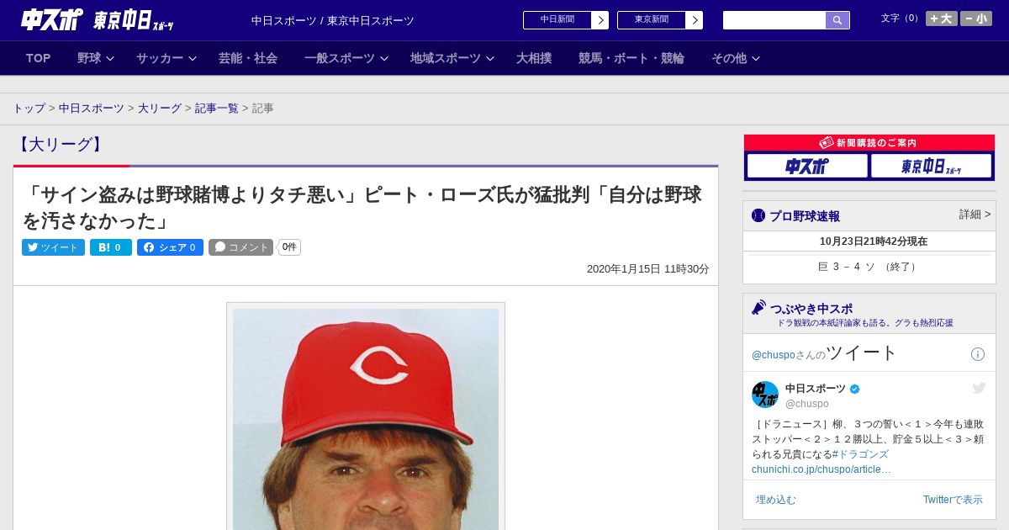Click the 東京中日スポーツ subscription banner

(x=932, y=167)
